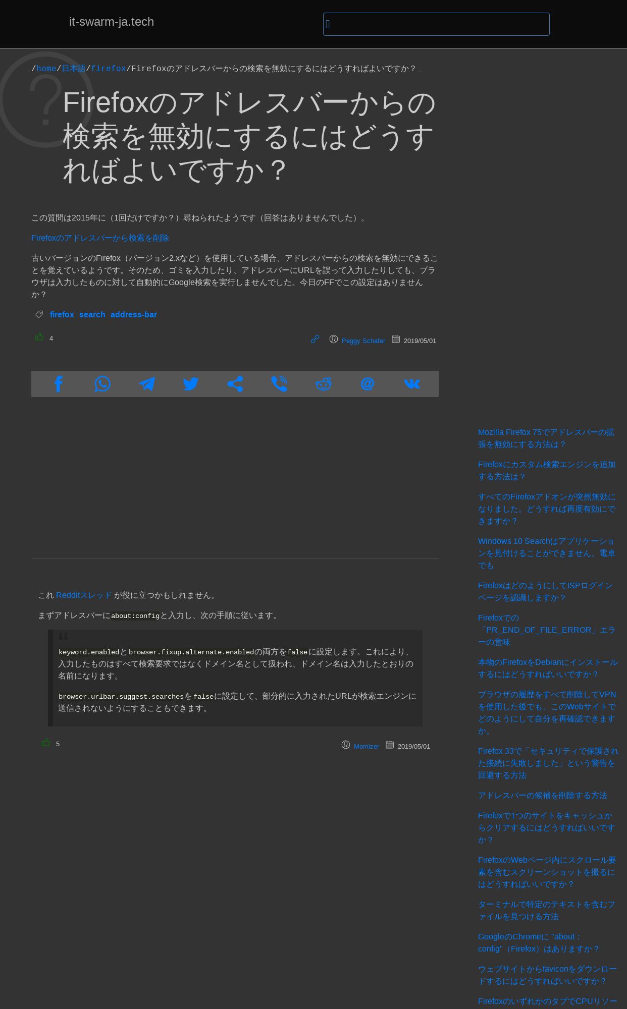
Task: Click the about:config inline code
Action: click(135, 615)
